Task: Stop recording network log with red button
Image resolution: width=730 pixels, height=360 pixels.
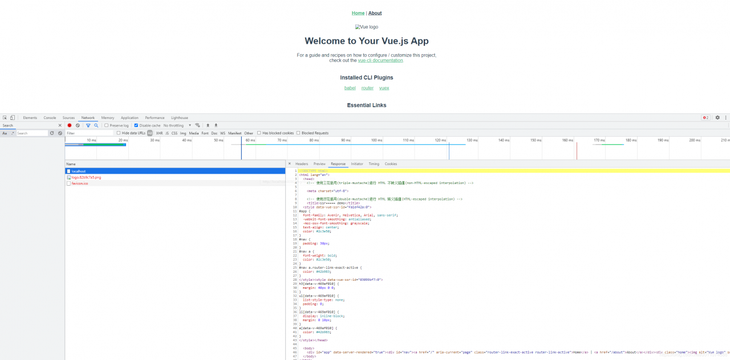Action: [x=70, y=125]
